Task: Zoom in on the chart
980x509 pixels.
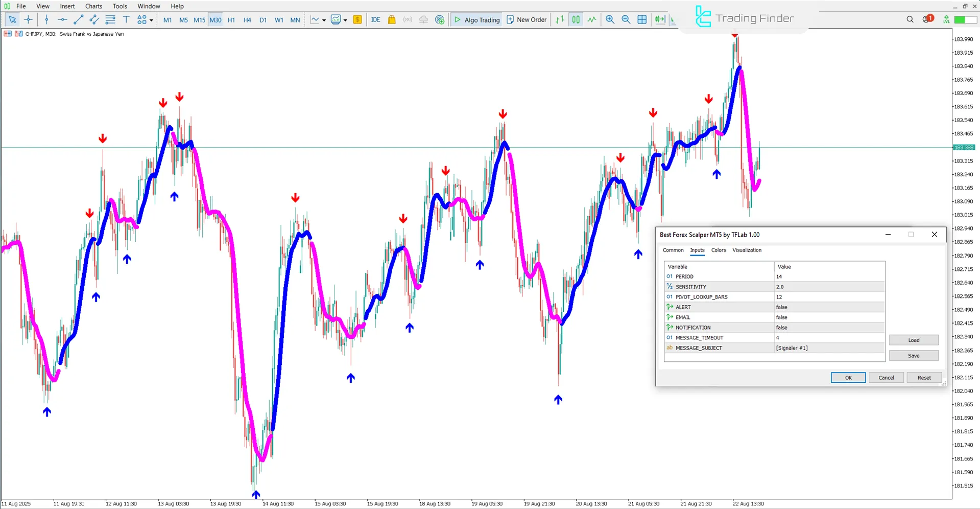Action: click(610, 19)
